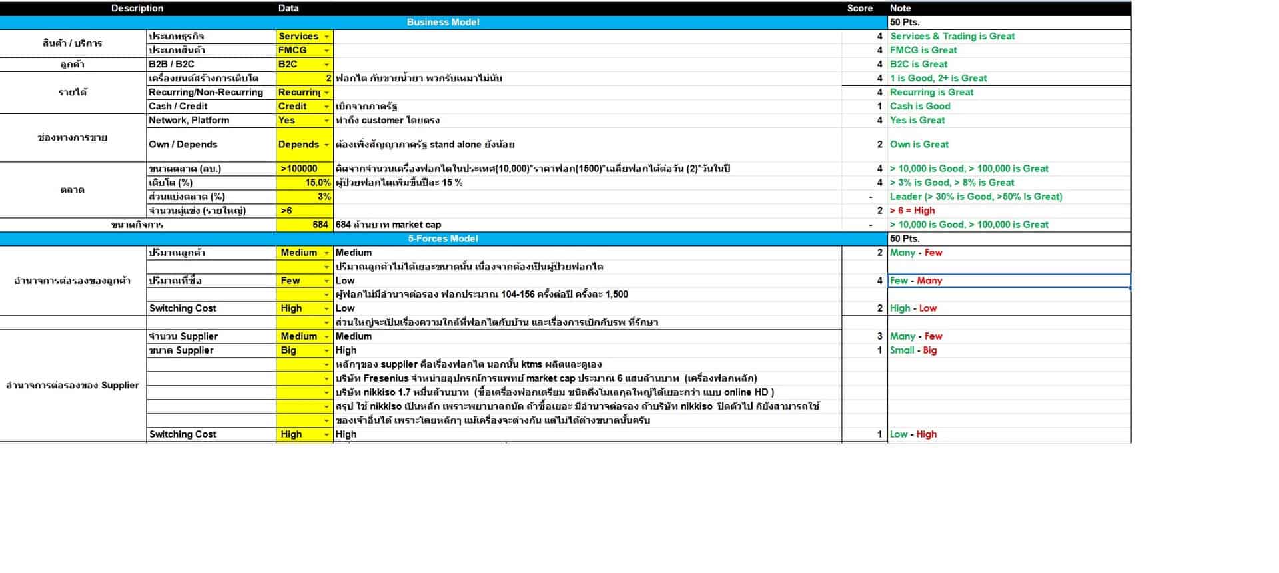Expand the Credit dropdown in Cash / Credit row
Image resolution: width=1279 pixels, height=573 pixels.
pos(326,107)
